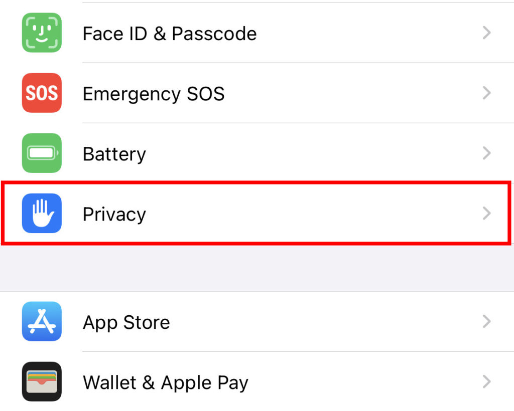This screenshot has height=411, width=514.
Task: Tap the green Battery icon
Action: [x=42, y=153]
